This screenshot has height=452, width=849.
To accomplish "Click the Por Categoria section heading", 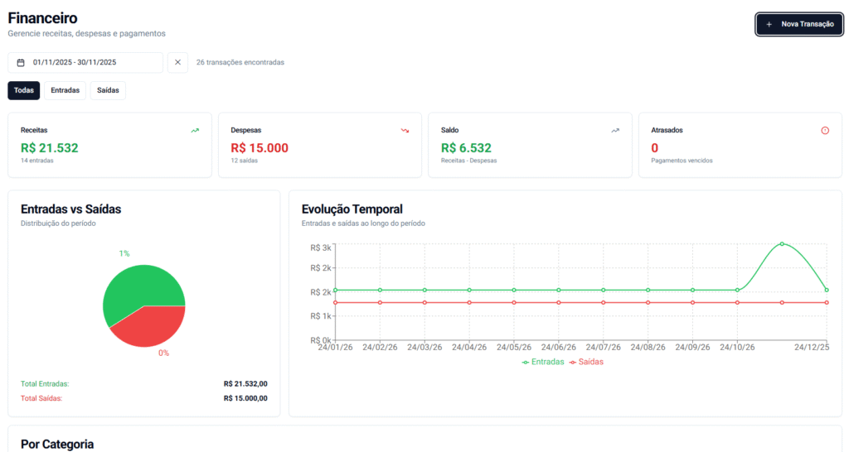I will [x=57, y=444].
